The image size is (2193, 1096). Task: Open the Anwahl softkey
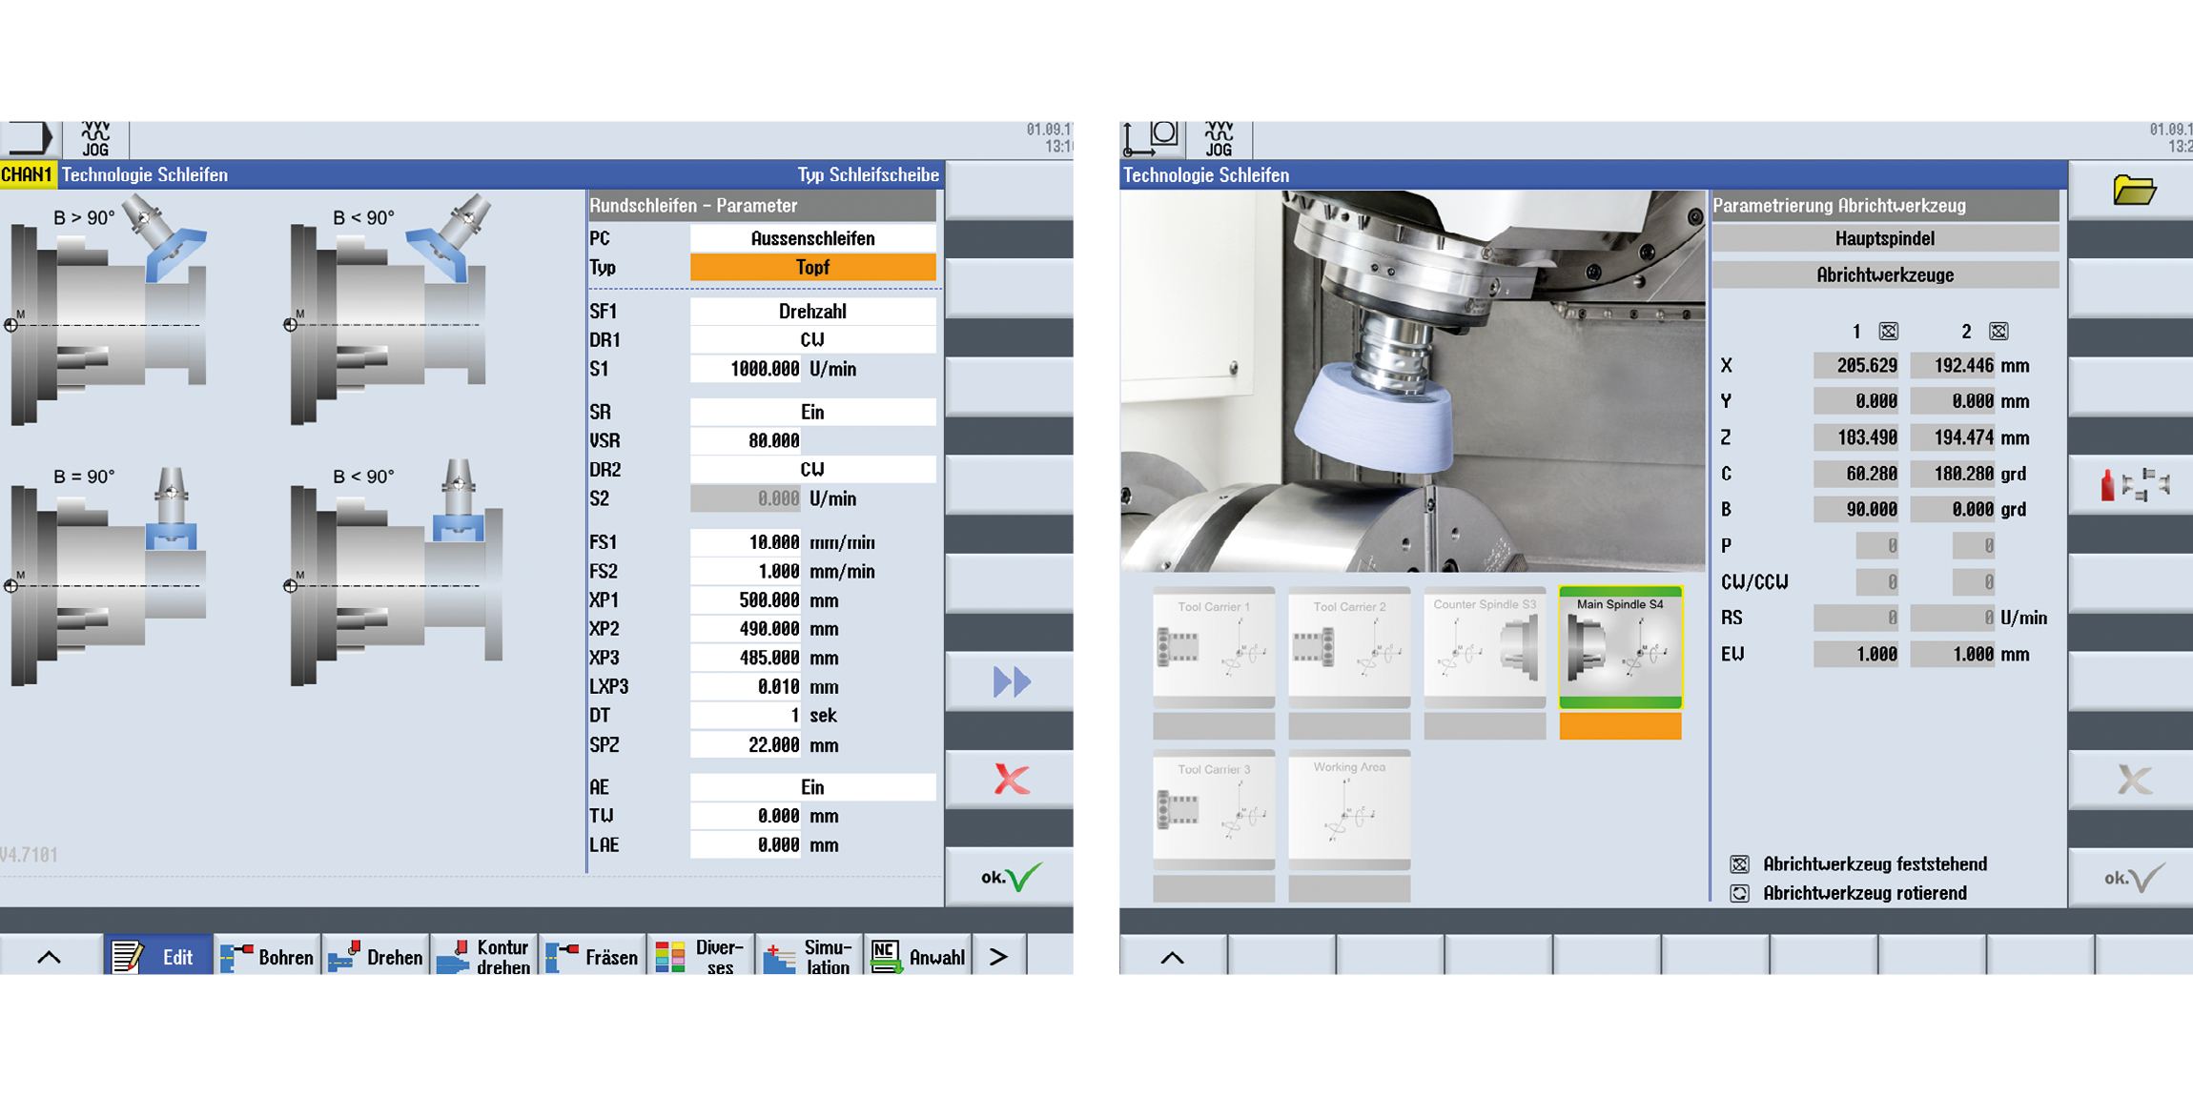918,956
